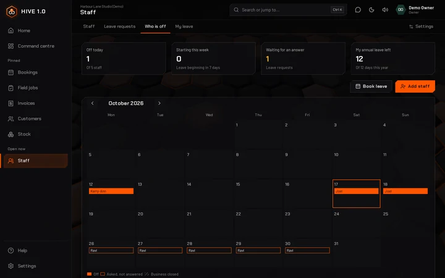Open Command centre grid icon
Screen dimensions: 445x278
11,46
